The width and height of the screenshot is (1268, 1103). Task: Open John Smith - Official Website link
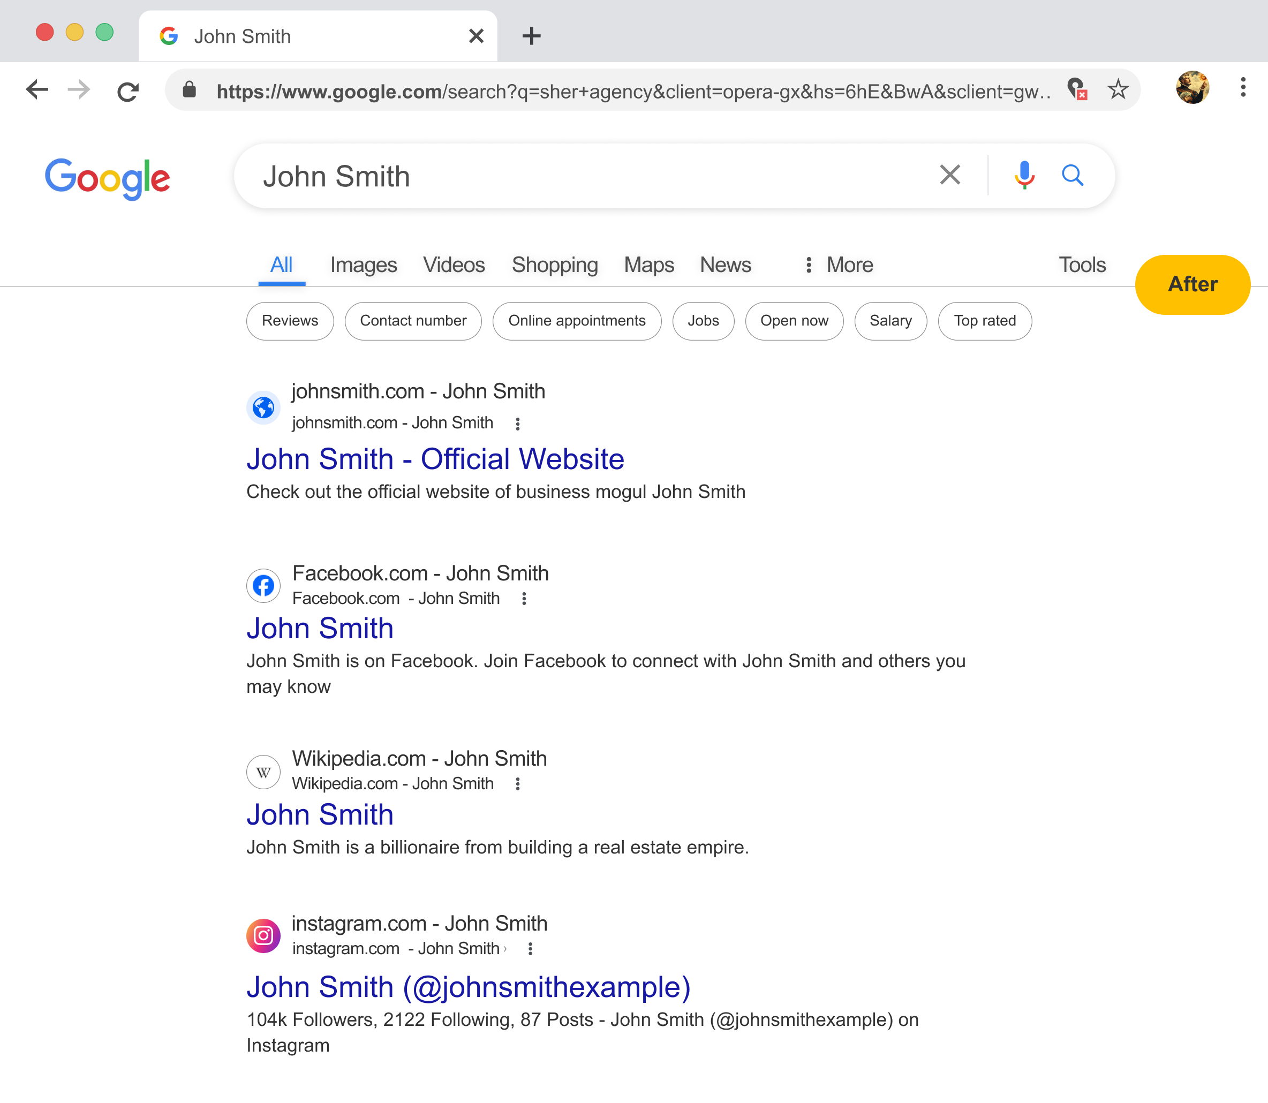point(435,459)
